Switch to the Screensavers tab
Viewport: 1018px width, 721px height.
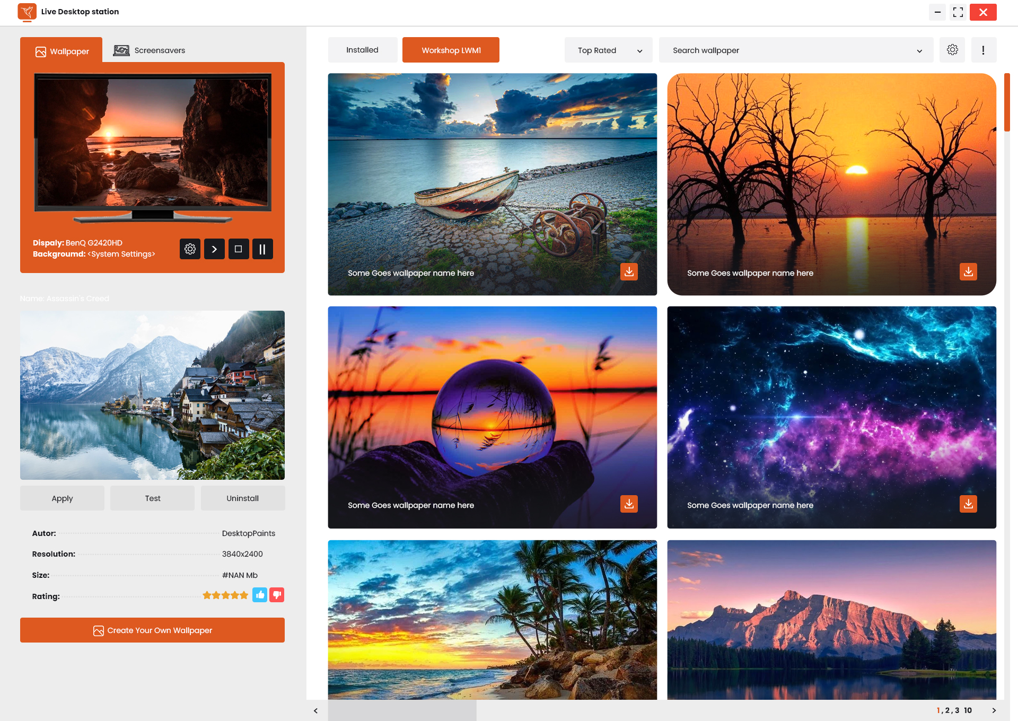click(149, 50)
